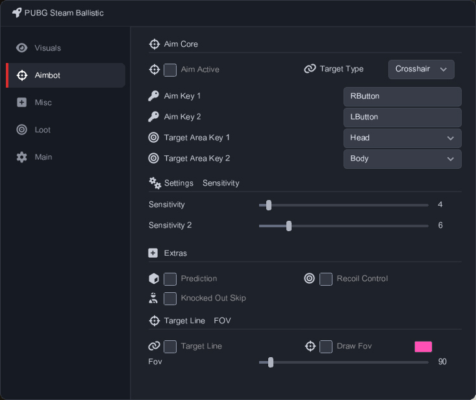Click the bullseye icon beside Target Area Key 2
Image resolution: width=476 pixels, height=400 pixels.
click(154, 158)
